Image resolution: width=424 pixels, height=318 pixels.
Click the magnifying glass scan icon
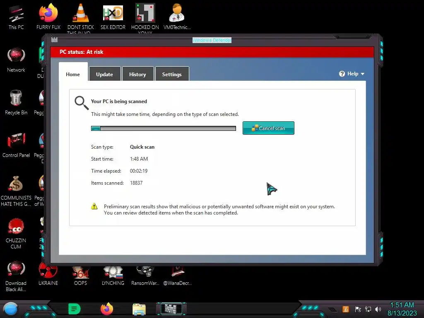82,103
